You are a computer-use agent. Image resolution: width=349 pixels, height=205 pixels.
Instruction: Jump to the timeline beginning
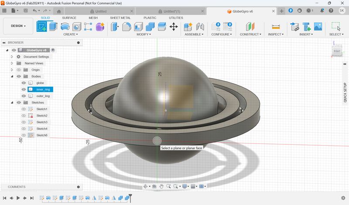pyautogui.click(x=4, y=198)
